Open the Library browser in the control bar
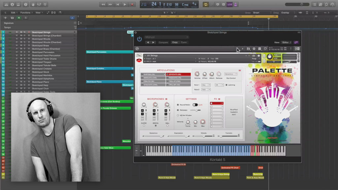The width and height of the screenshot is (338, 190). [x=6, y=5]
